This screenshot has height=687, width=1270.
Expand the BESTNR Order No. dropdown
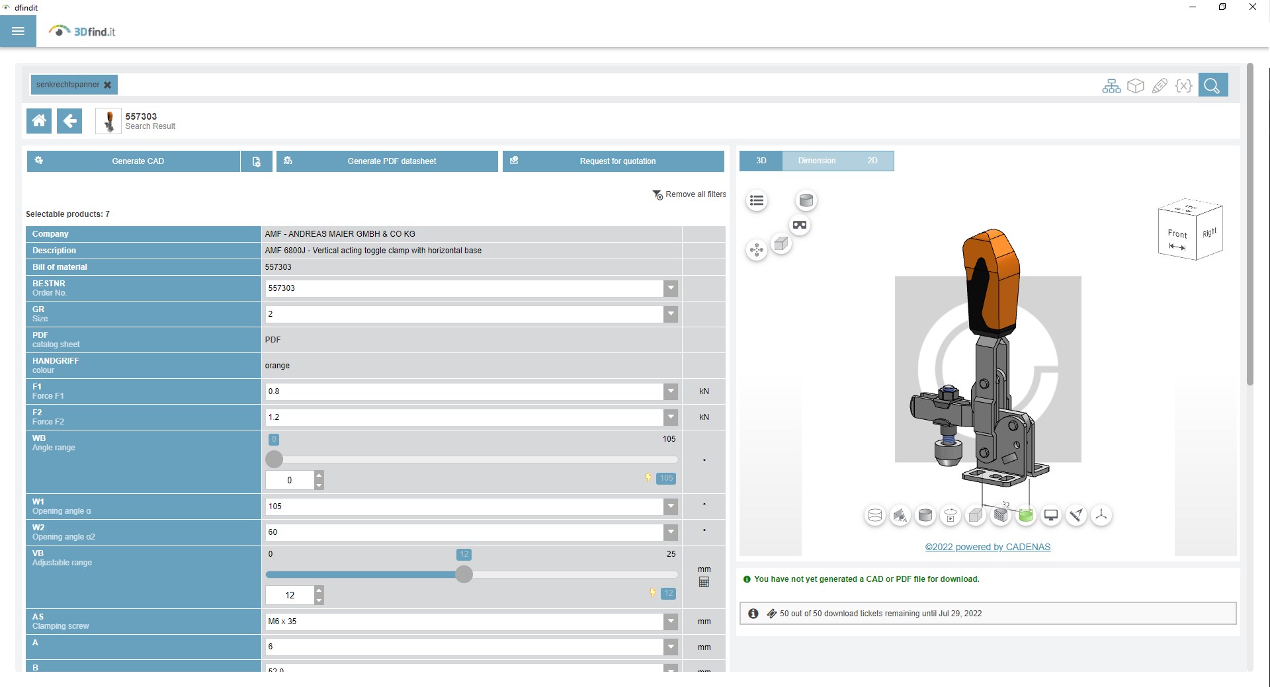tap(671, 288)
